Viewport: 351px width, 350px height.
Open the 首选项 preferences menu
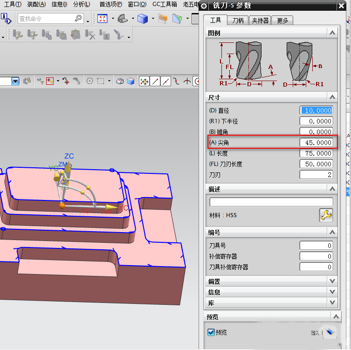(110, 4)
